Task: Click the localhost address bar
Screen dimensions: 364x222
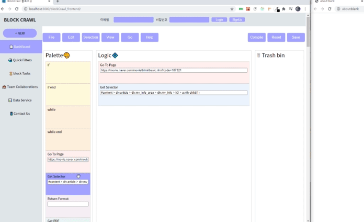Action: (128, 9)
